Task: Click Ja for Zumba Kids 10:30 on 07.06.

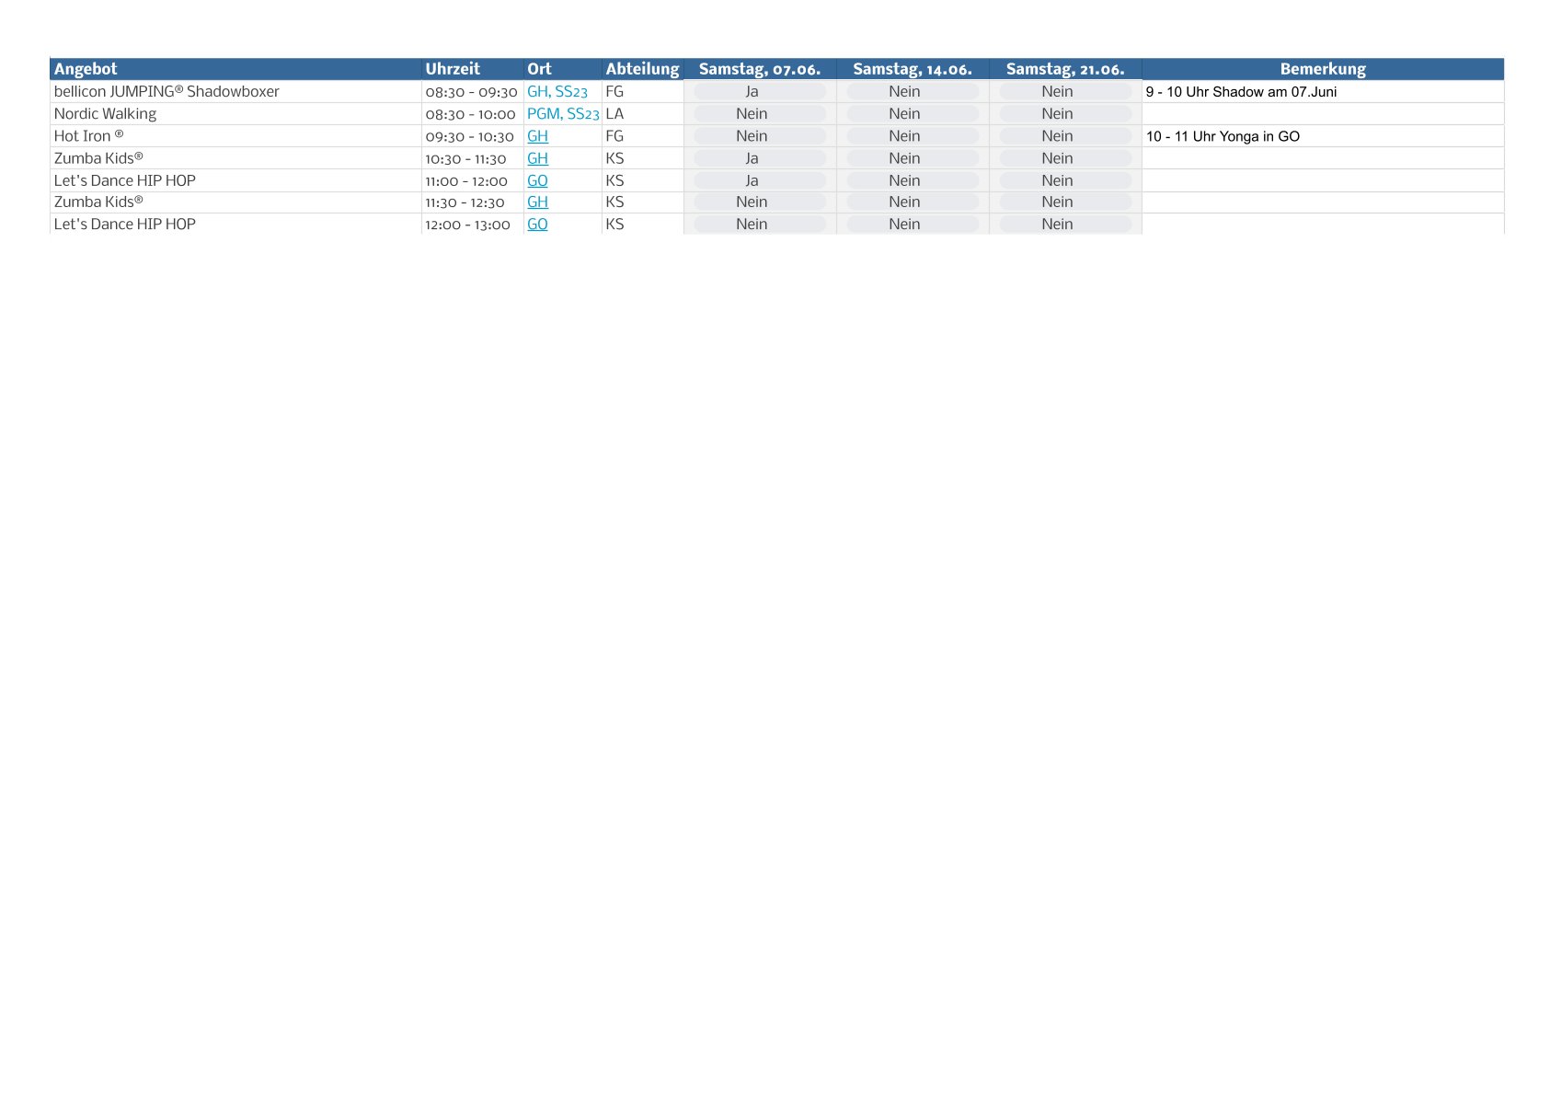Action: point(760,158)
